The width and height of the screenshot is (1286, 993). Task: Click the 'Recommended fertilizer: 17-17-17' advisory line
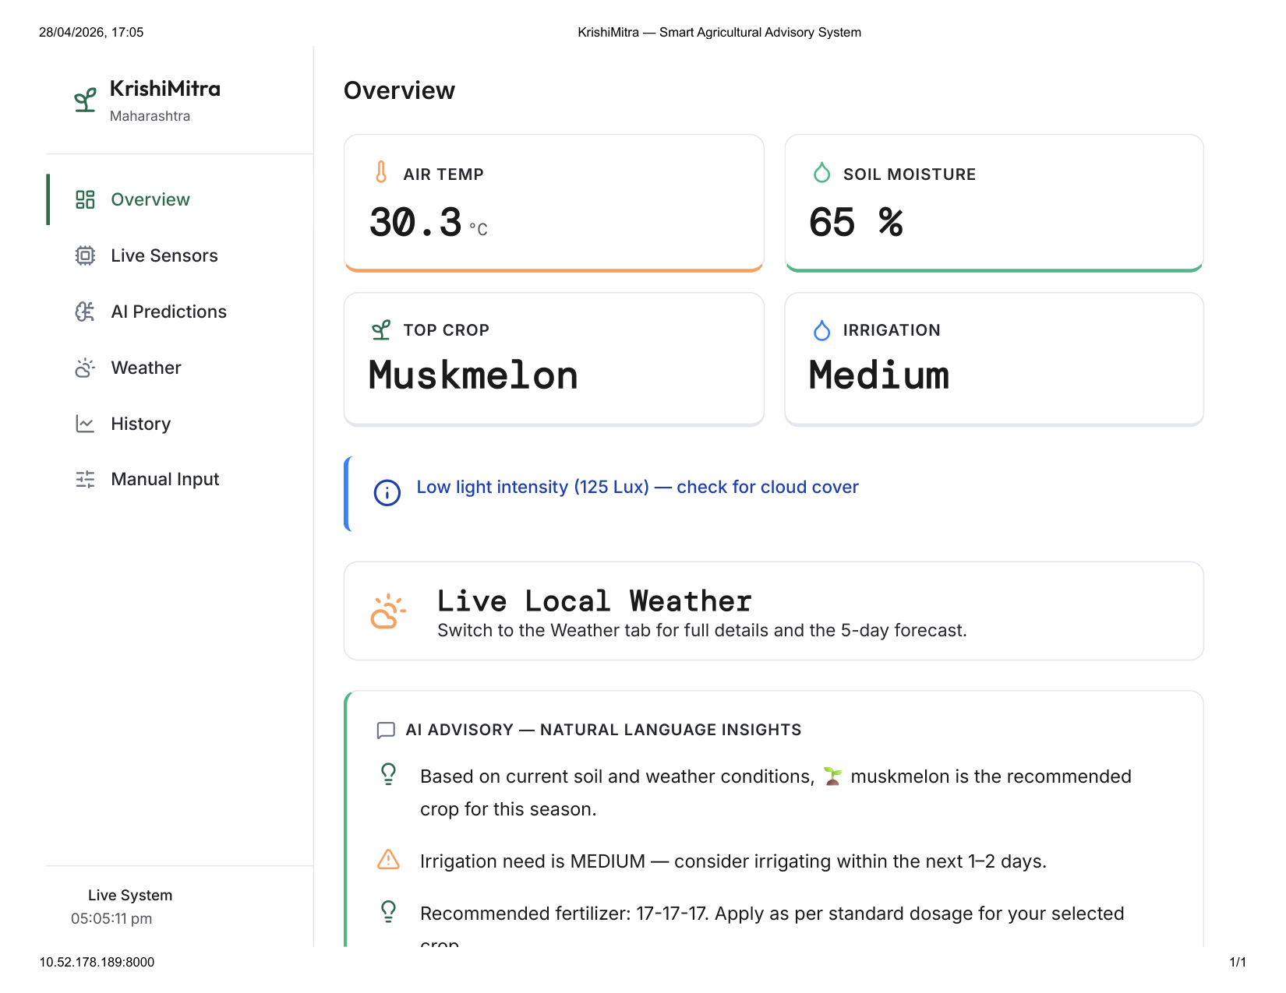[x=772, y=925]
